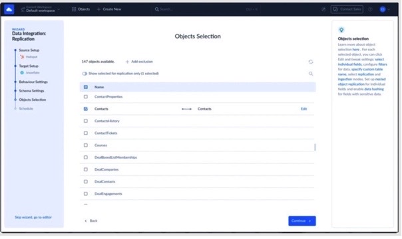Image resolution: width=402 pixels, height=239 pixels.
Task: Click the Snowflake target icon
Action: point(22,72)
